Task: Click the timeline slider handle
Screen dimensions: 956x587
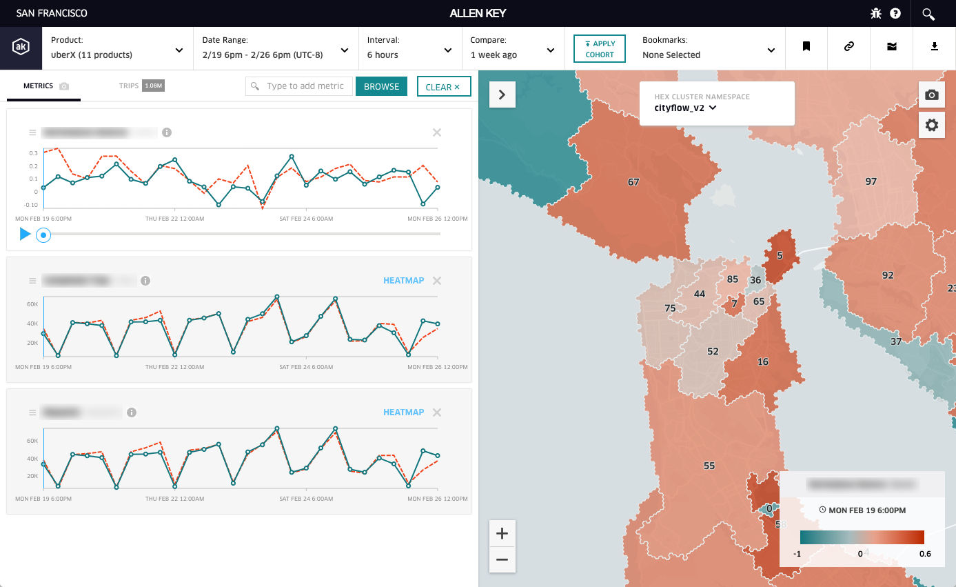Action: (x=43, y=235)
